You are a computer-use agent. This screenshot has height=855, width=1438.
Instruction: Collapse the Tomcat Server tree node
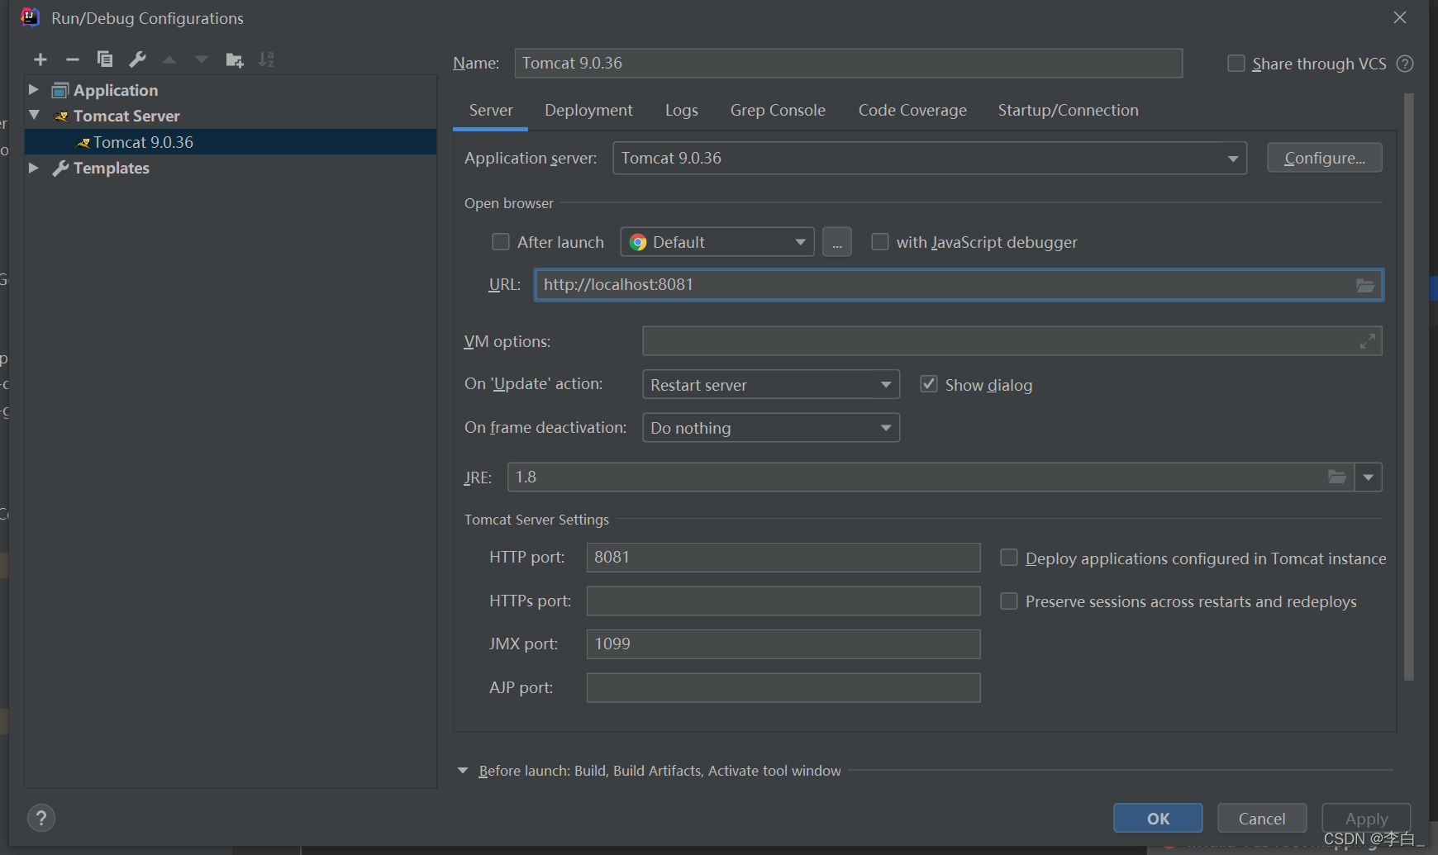tap(34, 115)
